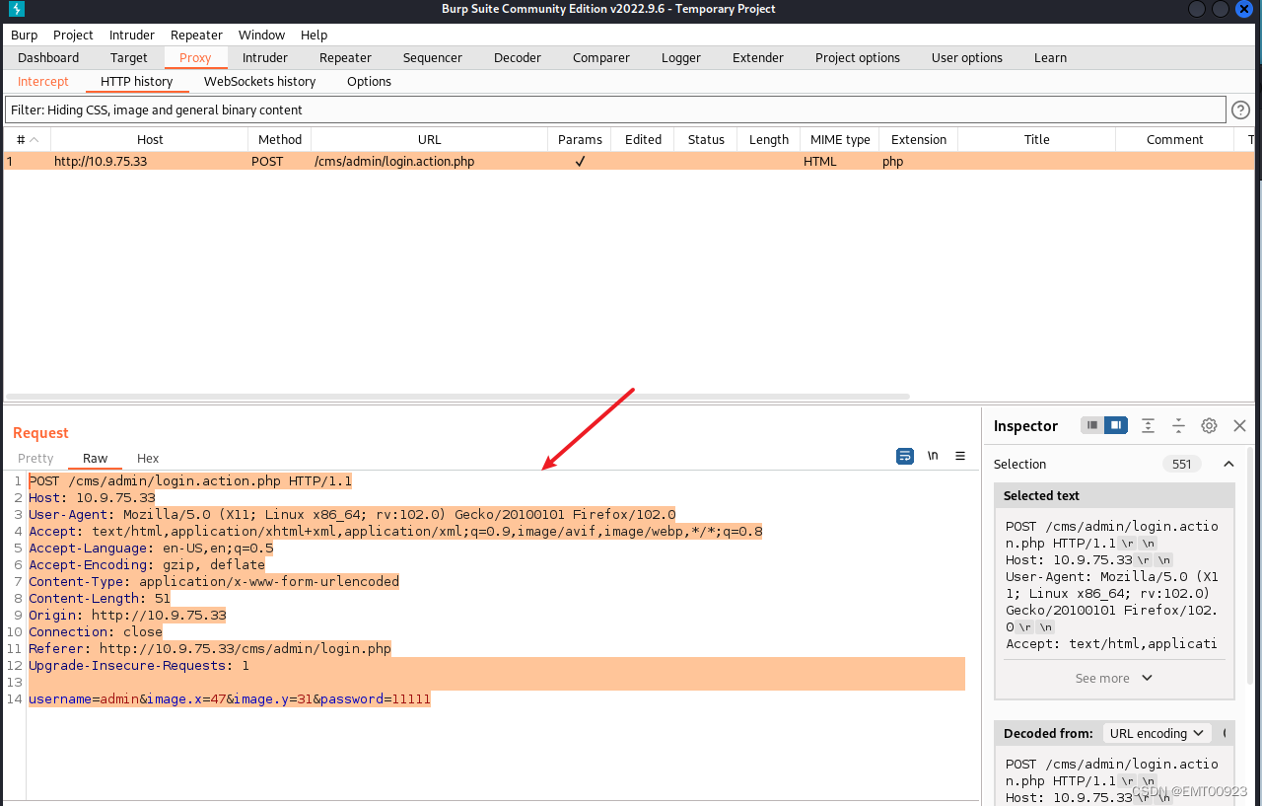Open the Window menu
Screen dimensions: 1262x806
coord(261,35)
